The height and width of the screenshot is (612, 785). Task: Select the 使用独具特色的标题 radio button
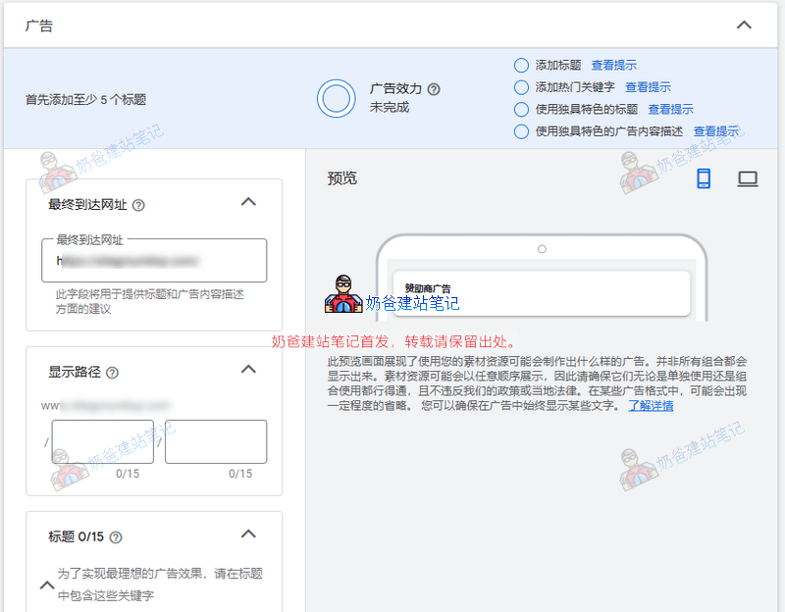(x=521, y=110)
